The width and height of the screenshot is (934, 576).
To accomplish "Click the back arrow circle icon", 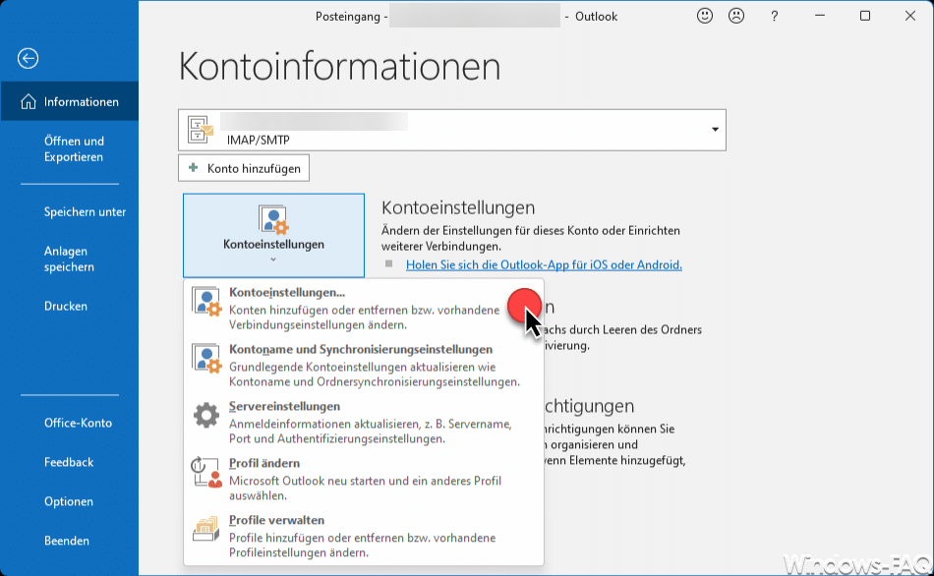I will click(28, 58).
